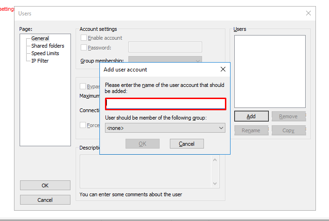Select Shared folders page
The height and width of the screenshot is (221, 329).
click(x=48, y=46)
